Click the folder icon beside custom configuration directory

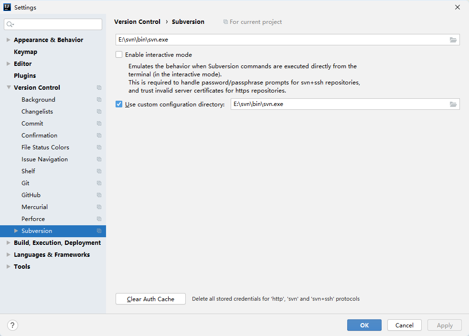453,104
